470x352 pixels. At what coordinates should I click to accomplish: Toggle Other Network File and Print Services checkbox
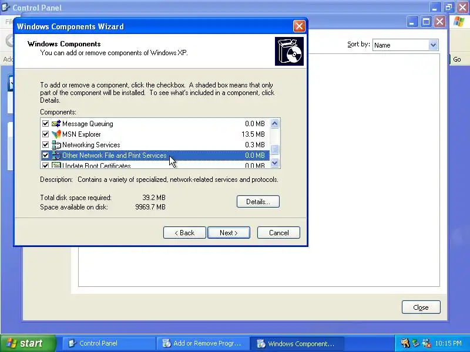45,155
